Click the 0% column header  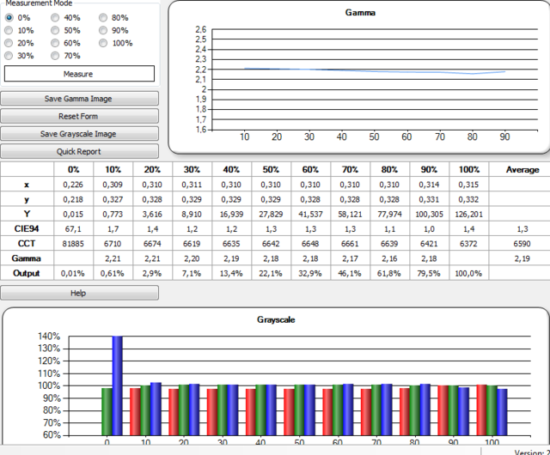coord(74,169)
